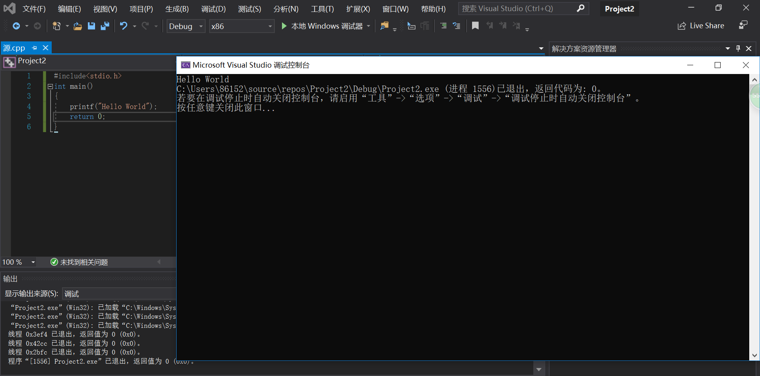
Task: Toggle a bookmark on current line
Action: click(x=475, y=26)
